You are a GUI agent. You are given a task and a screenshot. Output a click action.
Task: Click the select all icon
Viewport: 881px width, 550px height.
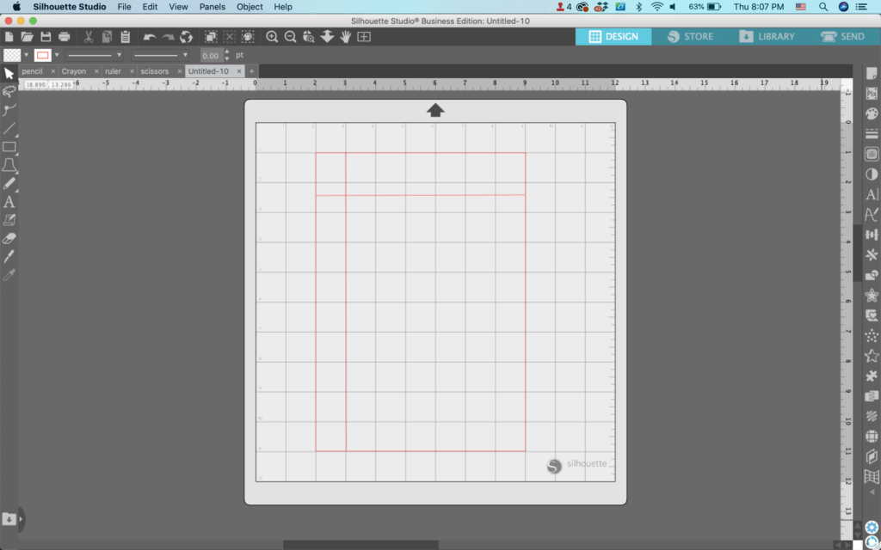pos(211,37)
